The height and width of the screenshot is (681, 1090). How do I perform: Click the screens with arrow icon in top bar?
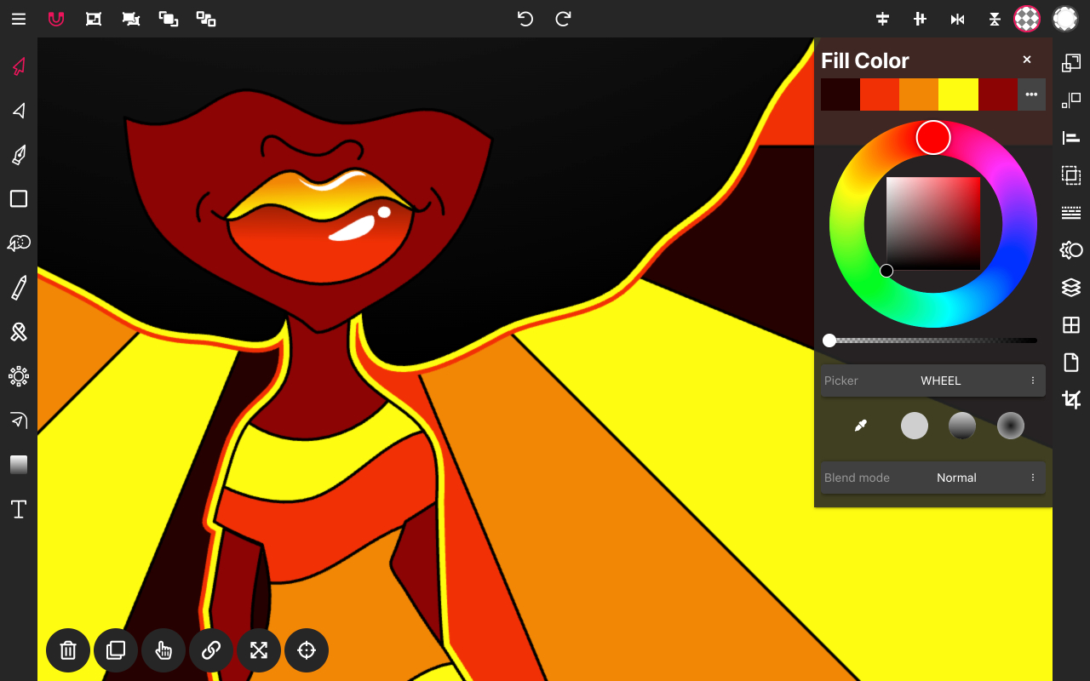(x=131, y=19)
